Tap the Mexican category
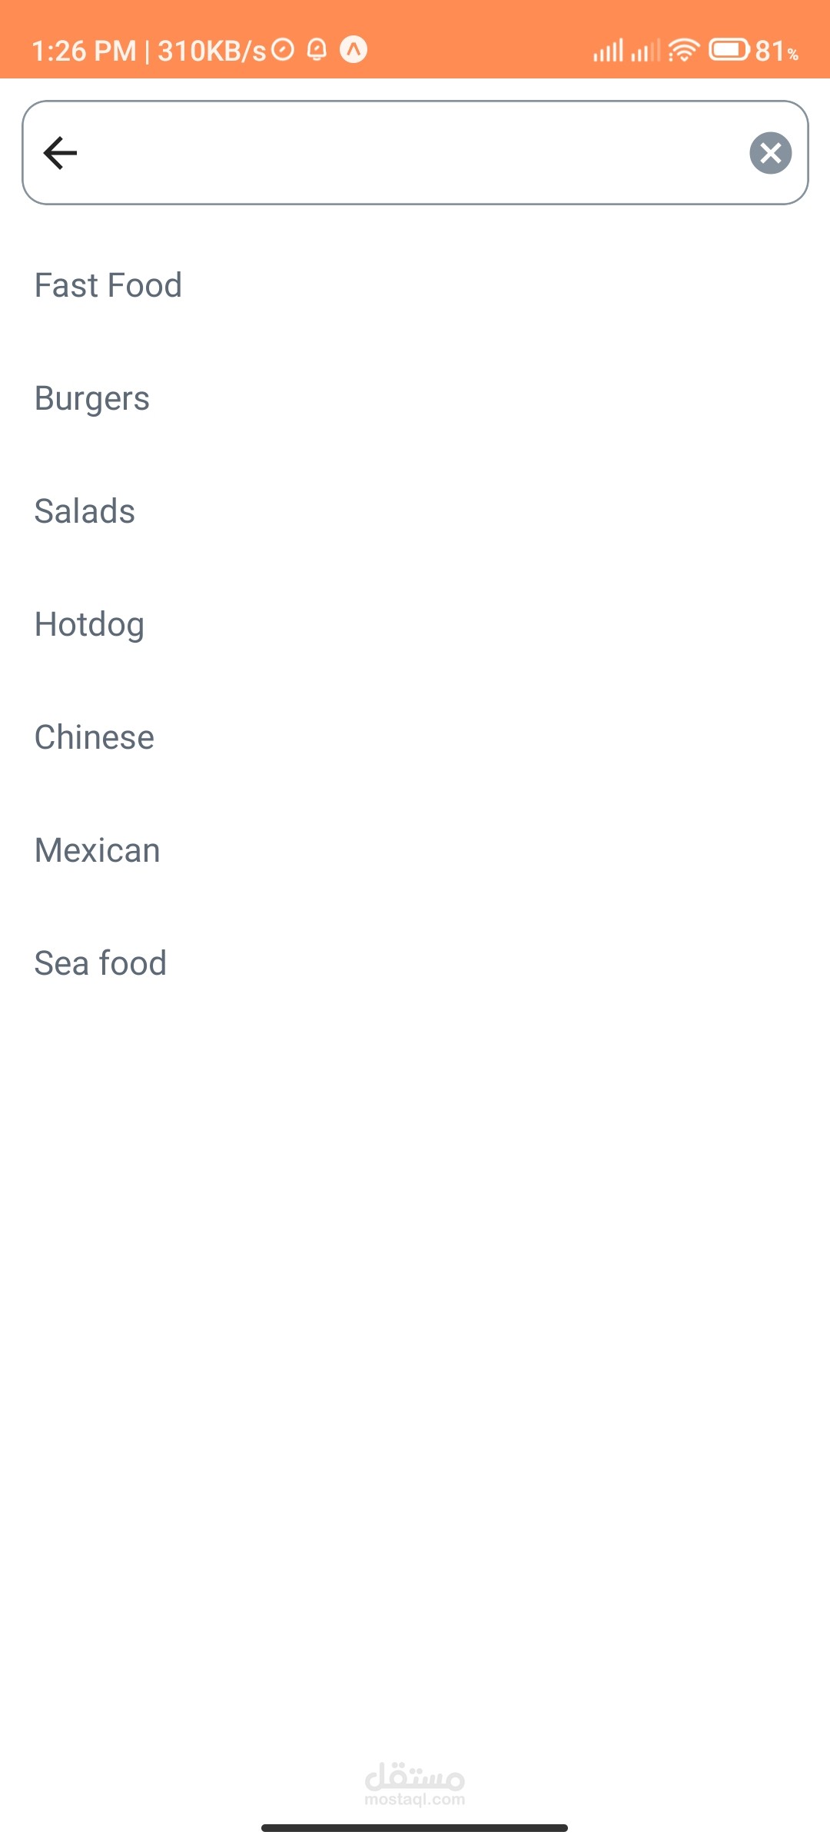 click(98, 850)
